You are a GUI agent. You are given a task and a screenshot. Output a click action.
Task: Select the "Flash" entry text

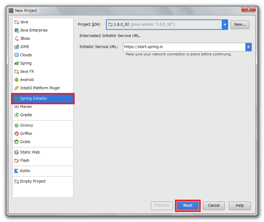pyautogui.click(x=25, y=161)
